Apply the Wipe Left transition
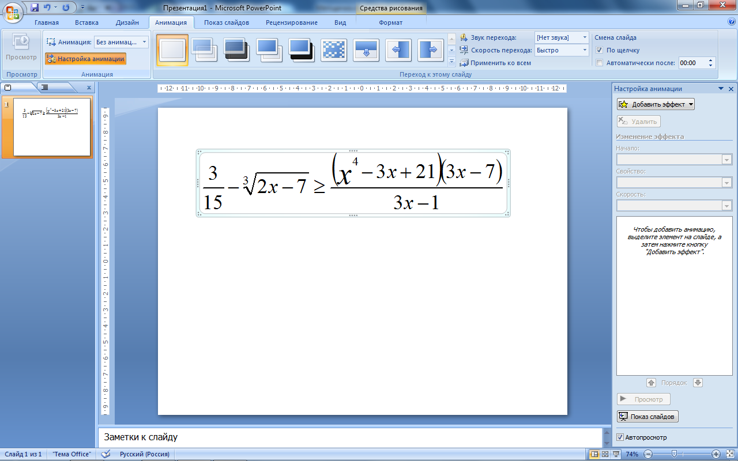Screen dimensions: 738x461 (x=398, y=50)
